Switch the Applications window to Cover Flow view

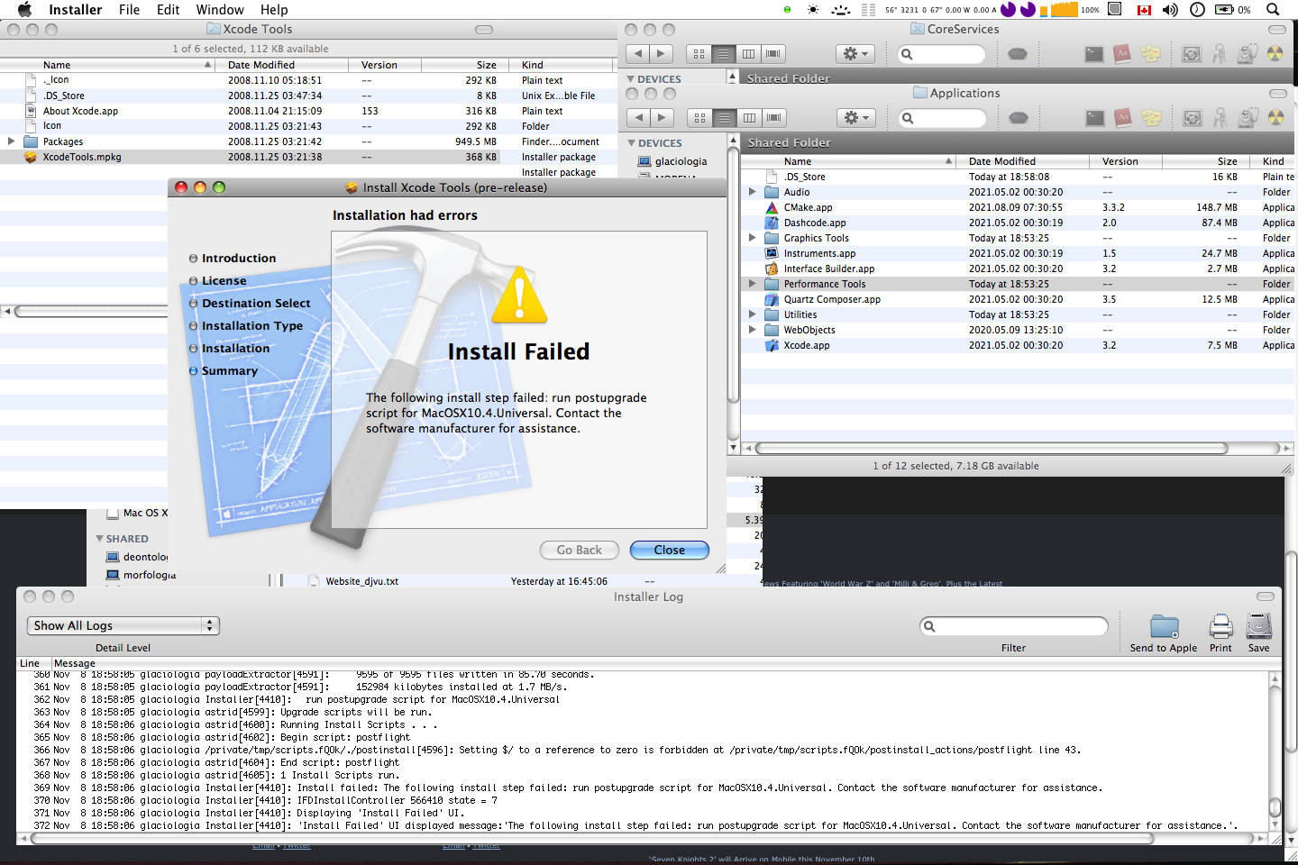(x=774, y=118)
